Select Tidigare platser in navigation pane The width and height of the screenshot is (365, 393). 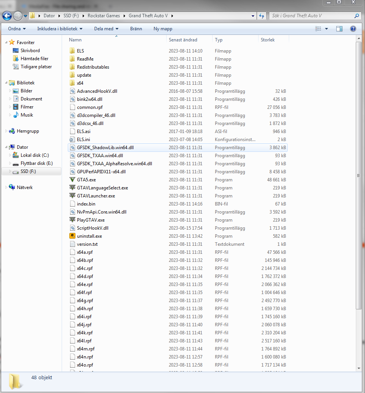[x=36, y=67]
